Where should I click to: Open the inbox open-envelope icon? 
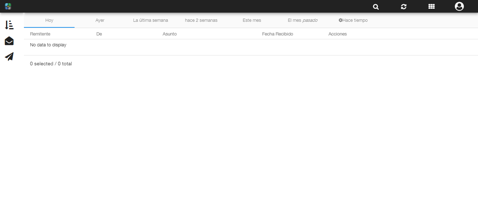click(x=9, y=41)
